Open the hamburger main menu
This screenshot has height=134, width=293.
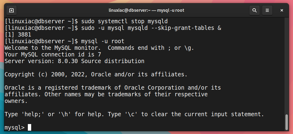pyautogui.click(x=267, y=10)
